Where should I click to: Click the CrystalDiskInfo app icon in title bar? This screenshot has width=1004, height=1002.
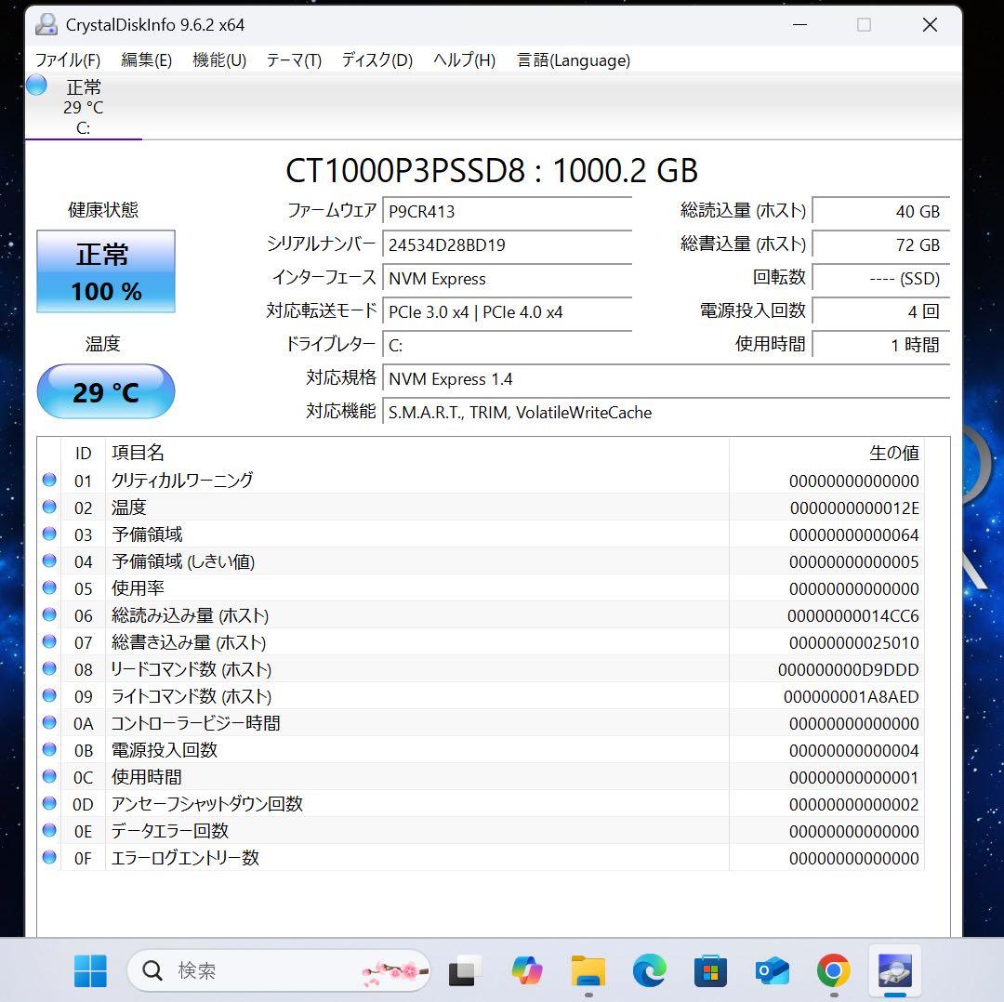(46, 24)
